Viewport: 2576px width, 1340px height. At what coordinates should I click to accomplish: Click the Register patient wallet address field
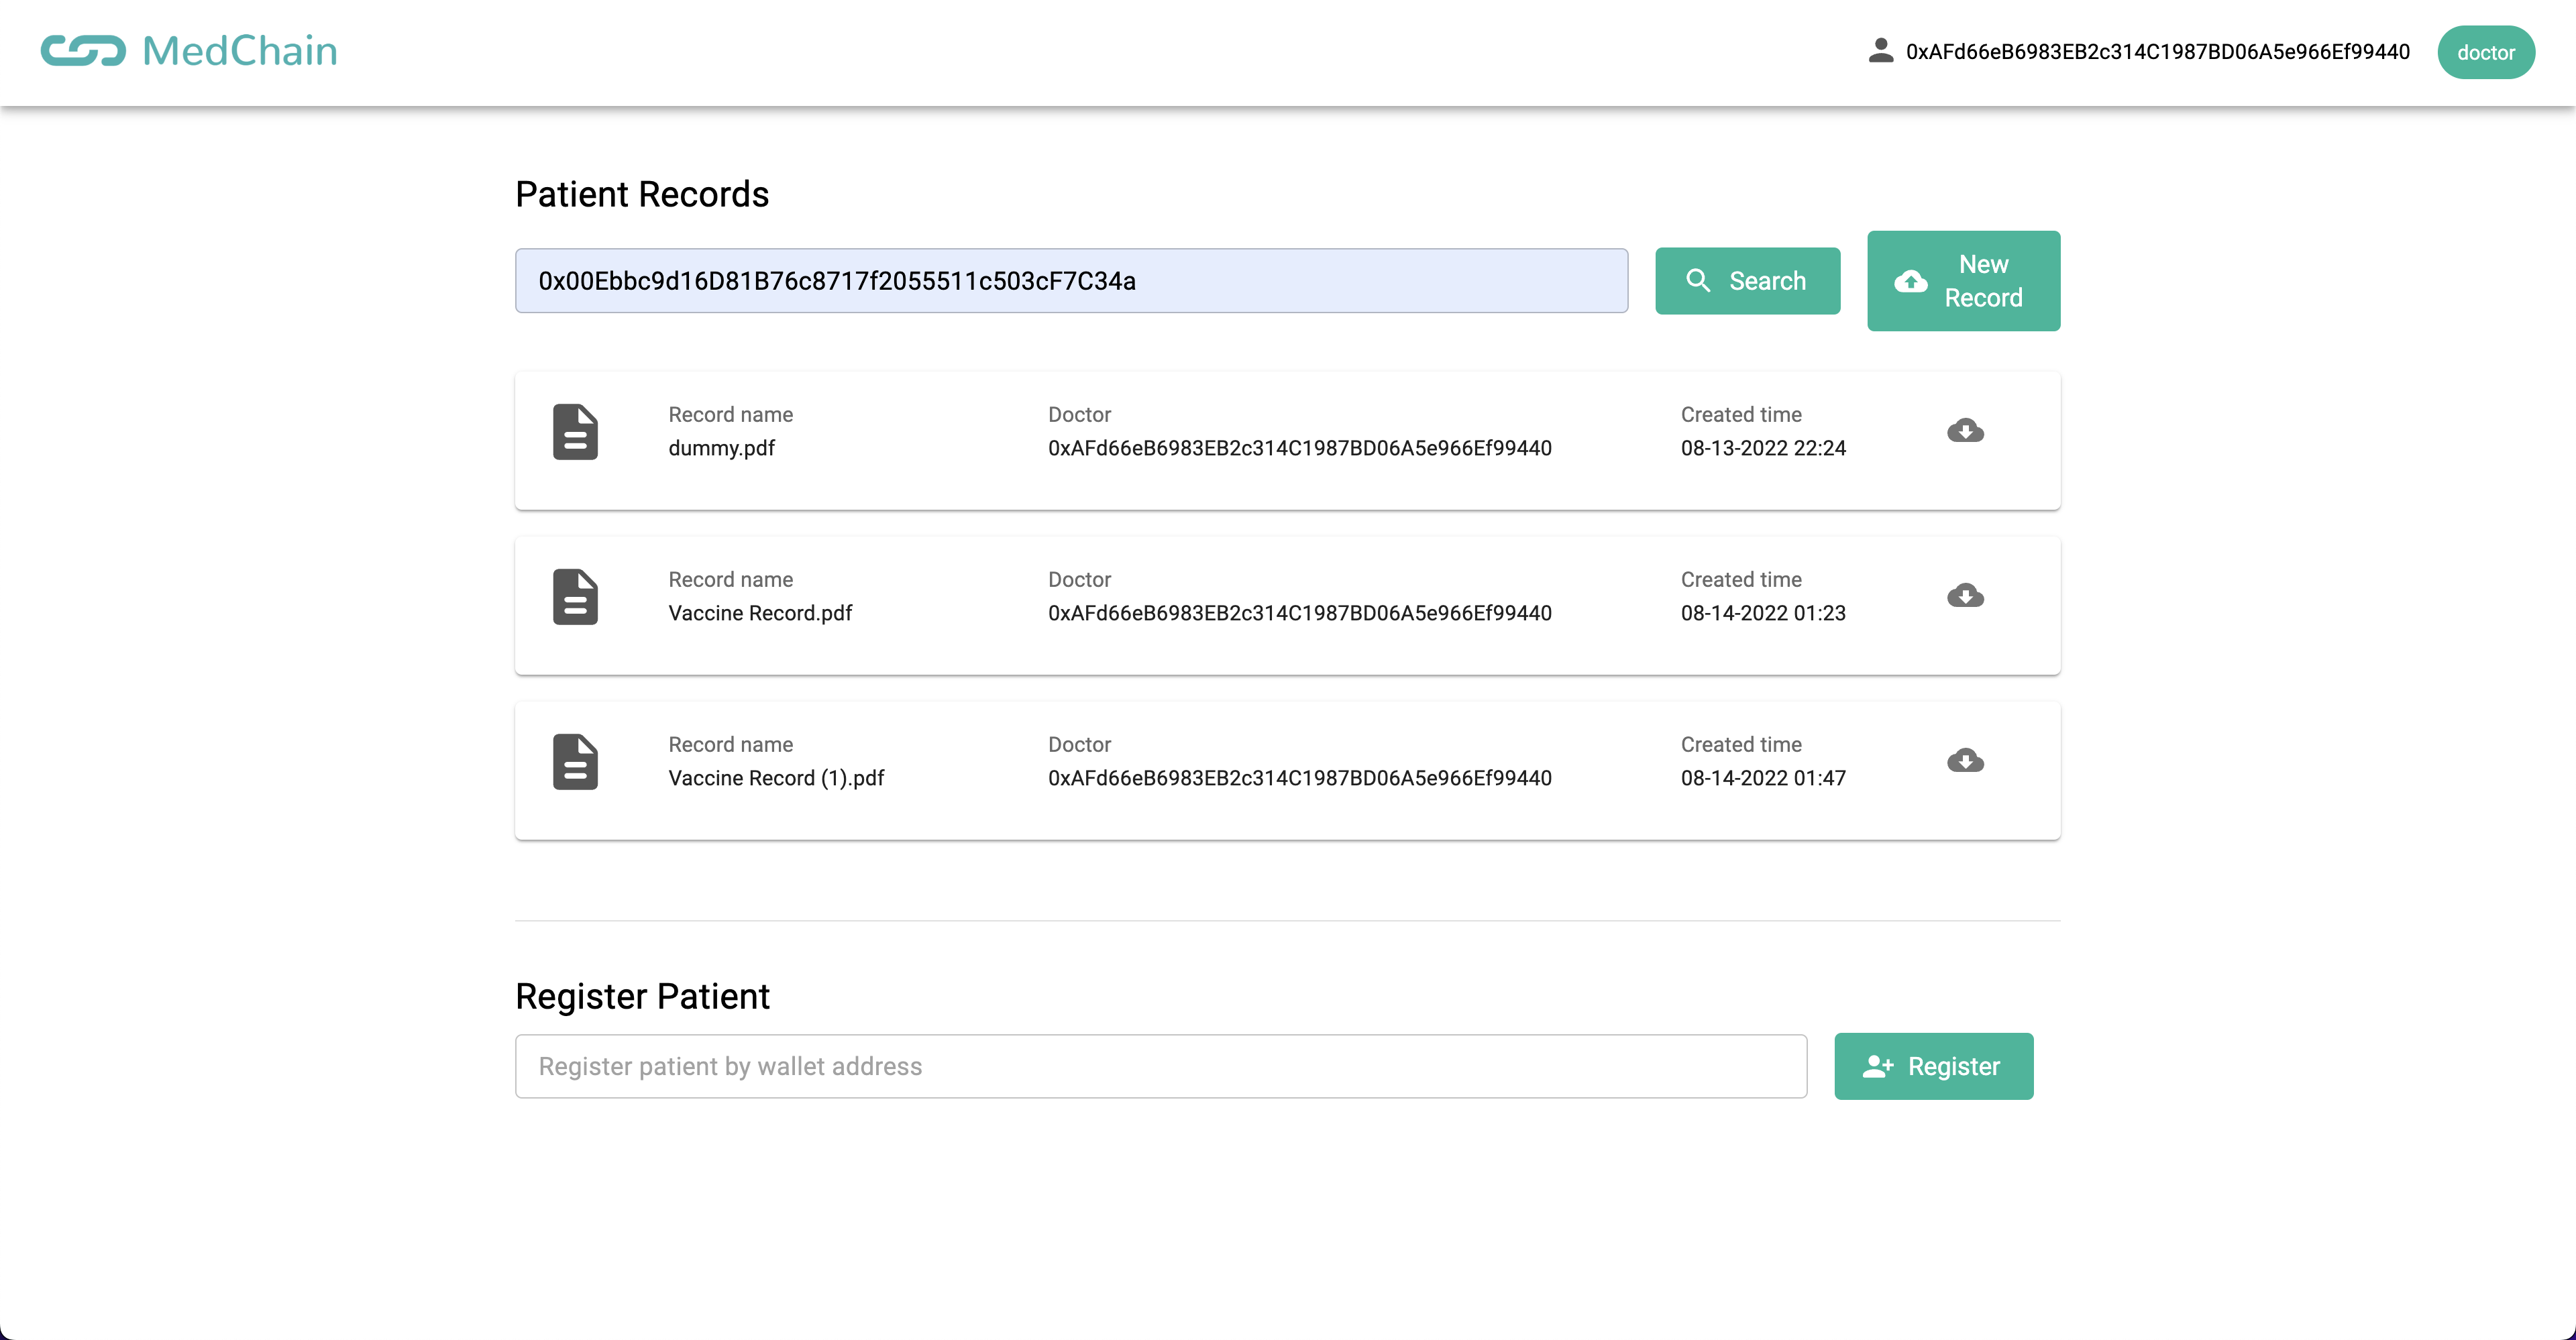pyautogui.click(x=1160, y=1066)
